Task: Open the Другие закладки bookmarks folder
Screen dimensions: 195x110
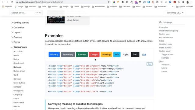Action: pos(185,7)
